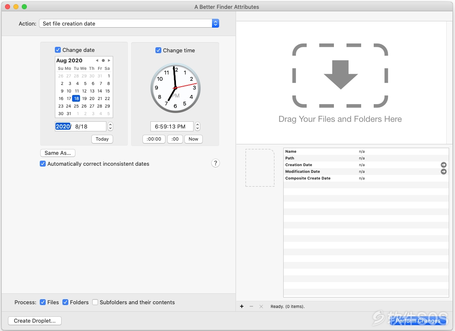Viewport: 455px width, 331px height.
Task: Select the Composite Create Date row
Action: tap(366, 178)
